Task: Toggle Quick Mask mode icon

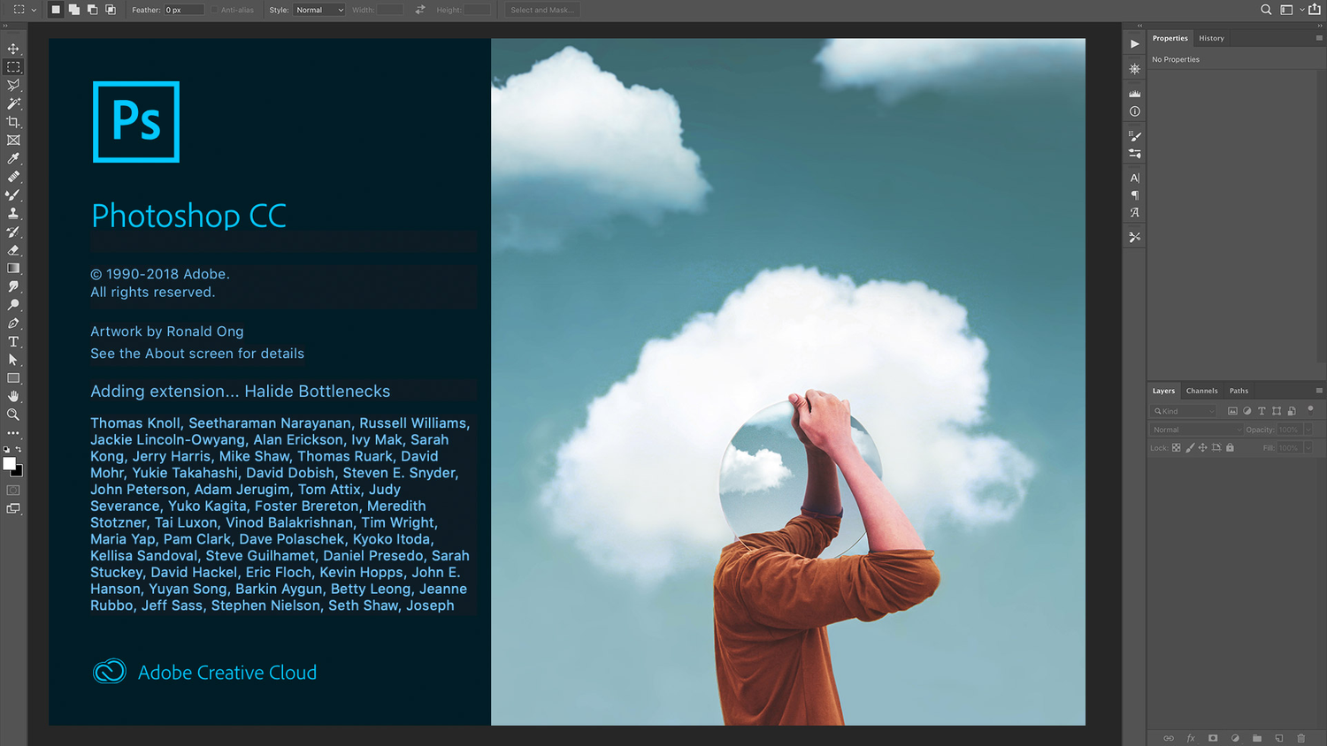Action: tap(13, 490)
